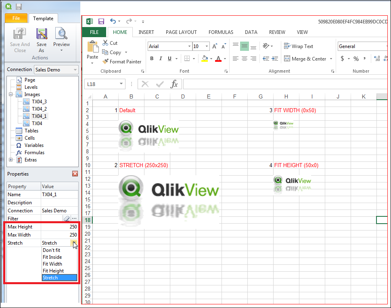Toggle Center horizontal alignment

click(245, 59)
